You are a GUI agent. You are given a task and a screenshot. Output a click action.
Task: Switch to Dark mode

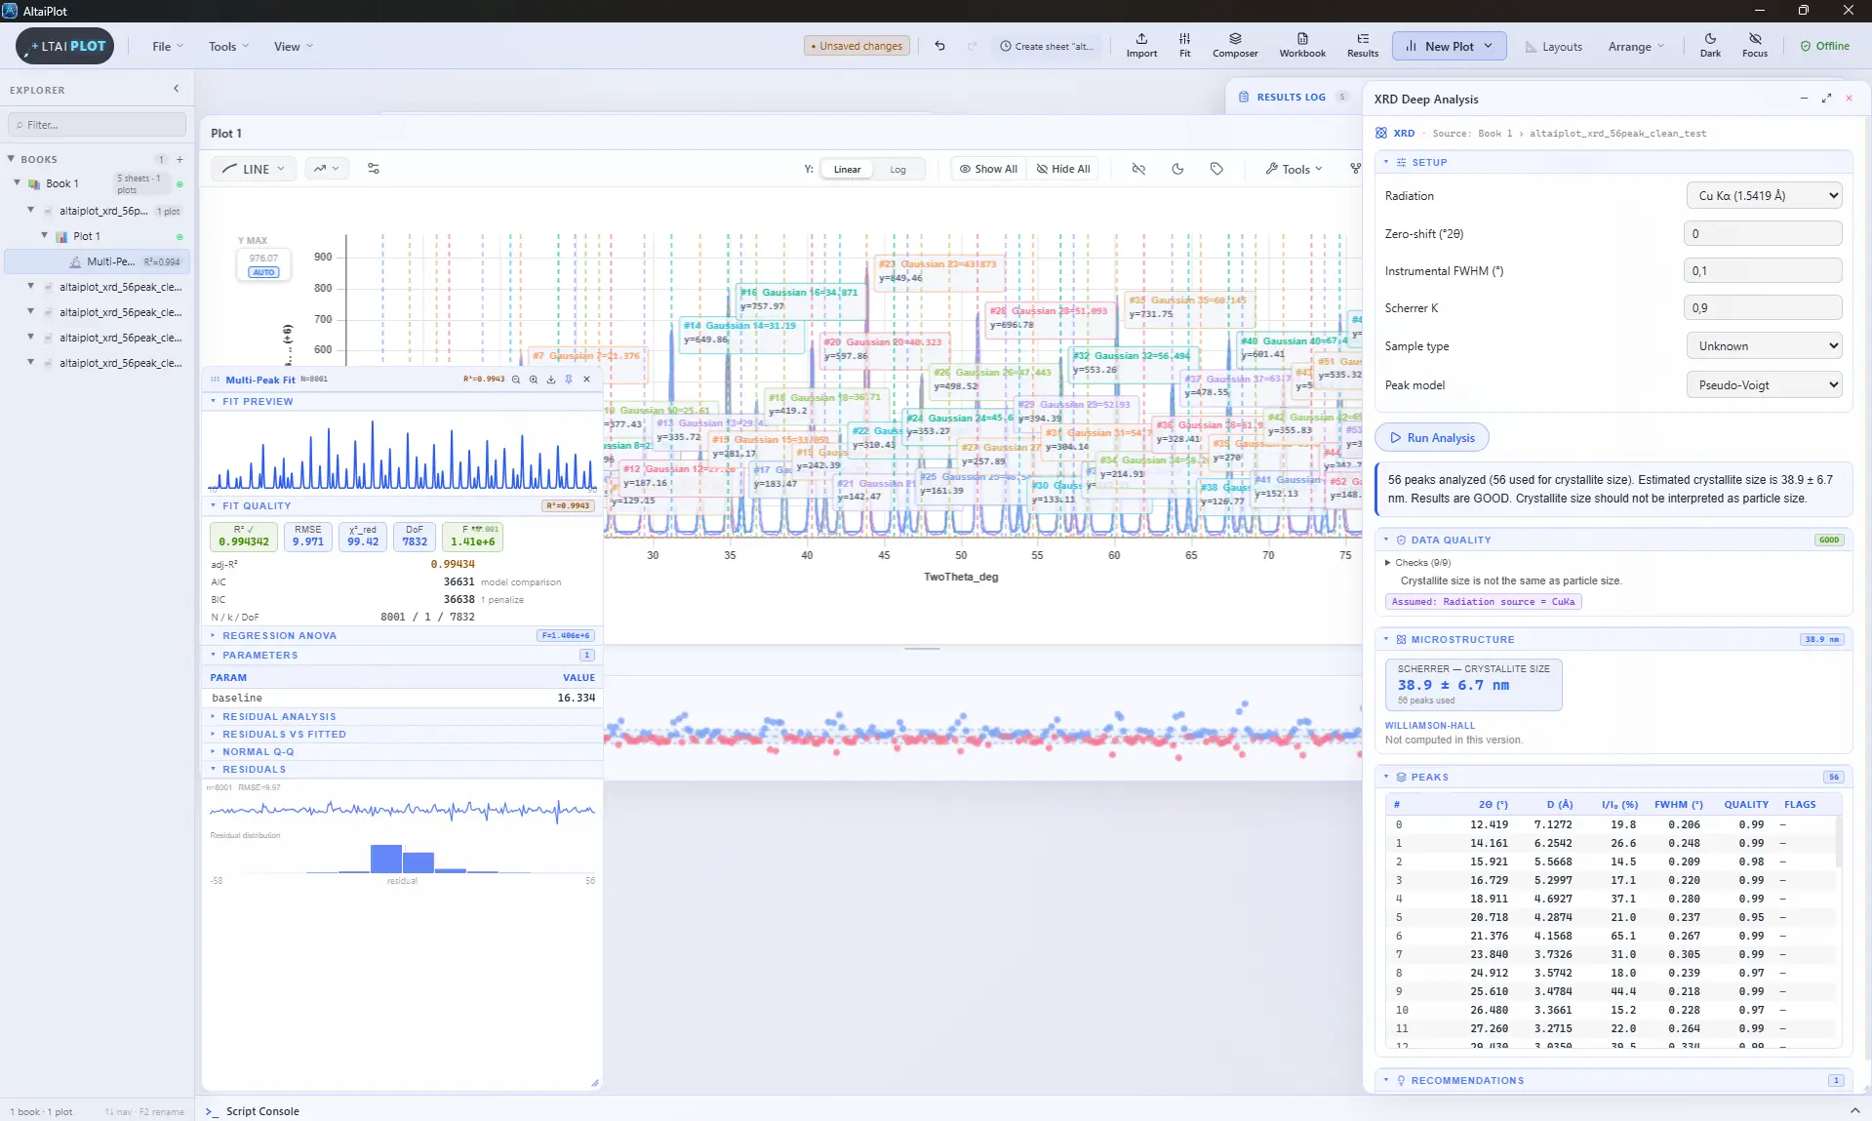[x=1710, y=46]
